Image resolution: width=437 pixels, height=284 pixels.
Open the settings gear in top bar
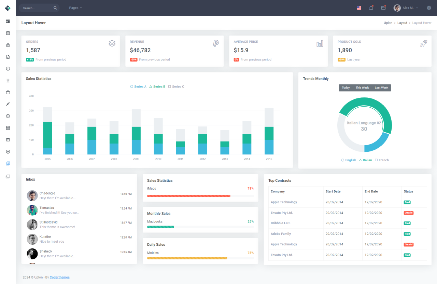(x=429, y=8)
